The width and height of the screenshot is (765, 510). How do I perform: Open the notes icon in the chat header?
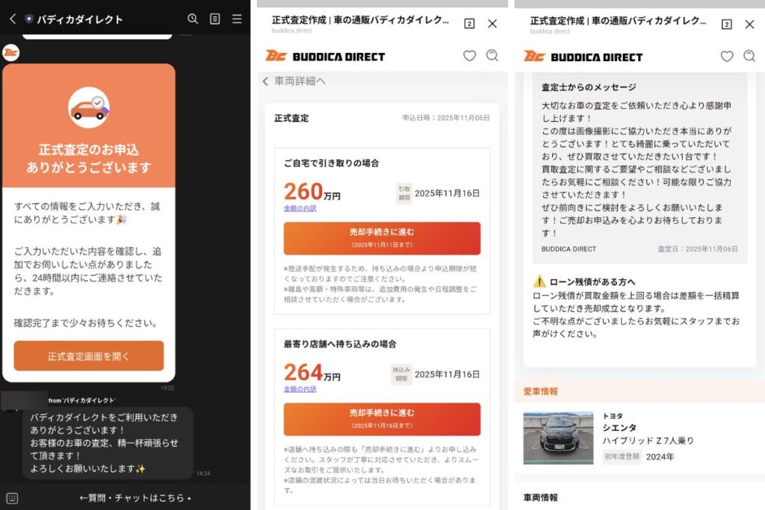coord(217,19)
